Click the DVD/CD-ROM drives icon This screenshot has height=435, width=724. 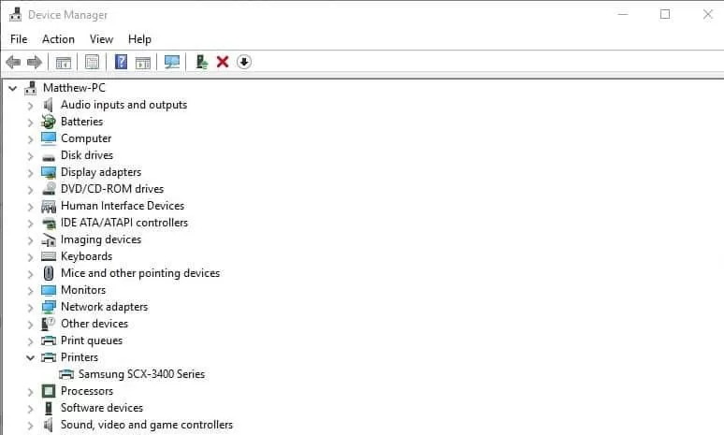[49, 189]
